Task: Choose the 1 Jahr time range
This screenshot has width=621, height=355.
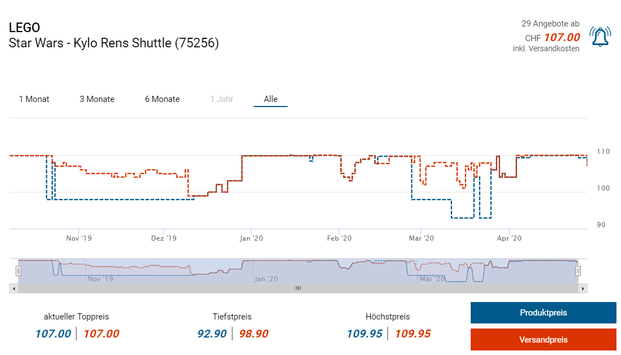Action: (x=222, y=99)
